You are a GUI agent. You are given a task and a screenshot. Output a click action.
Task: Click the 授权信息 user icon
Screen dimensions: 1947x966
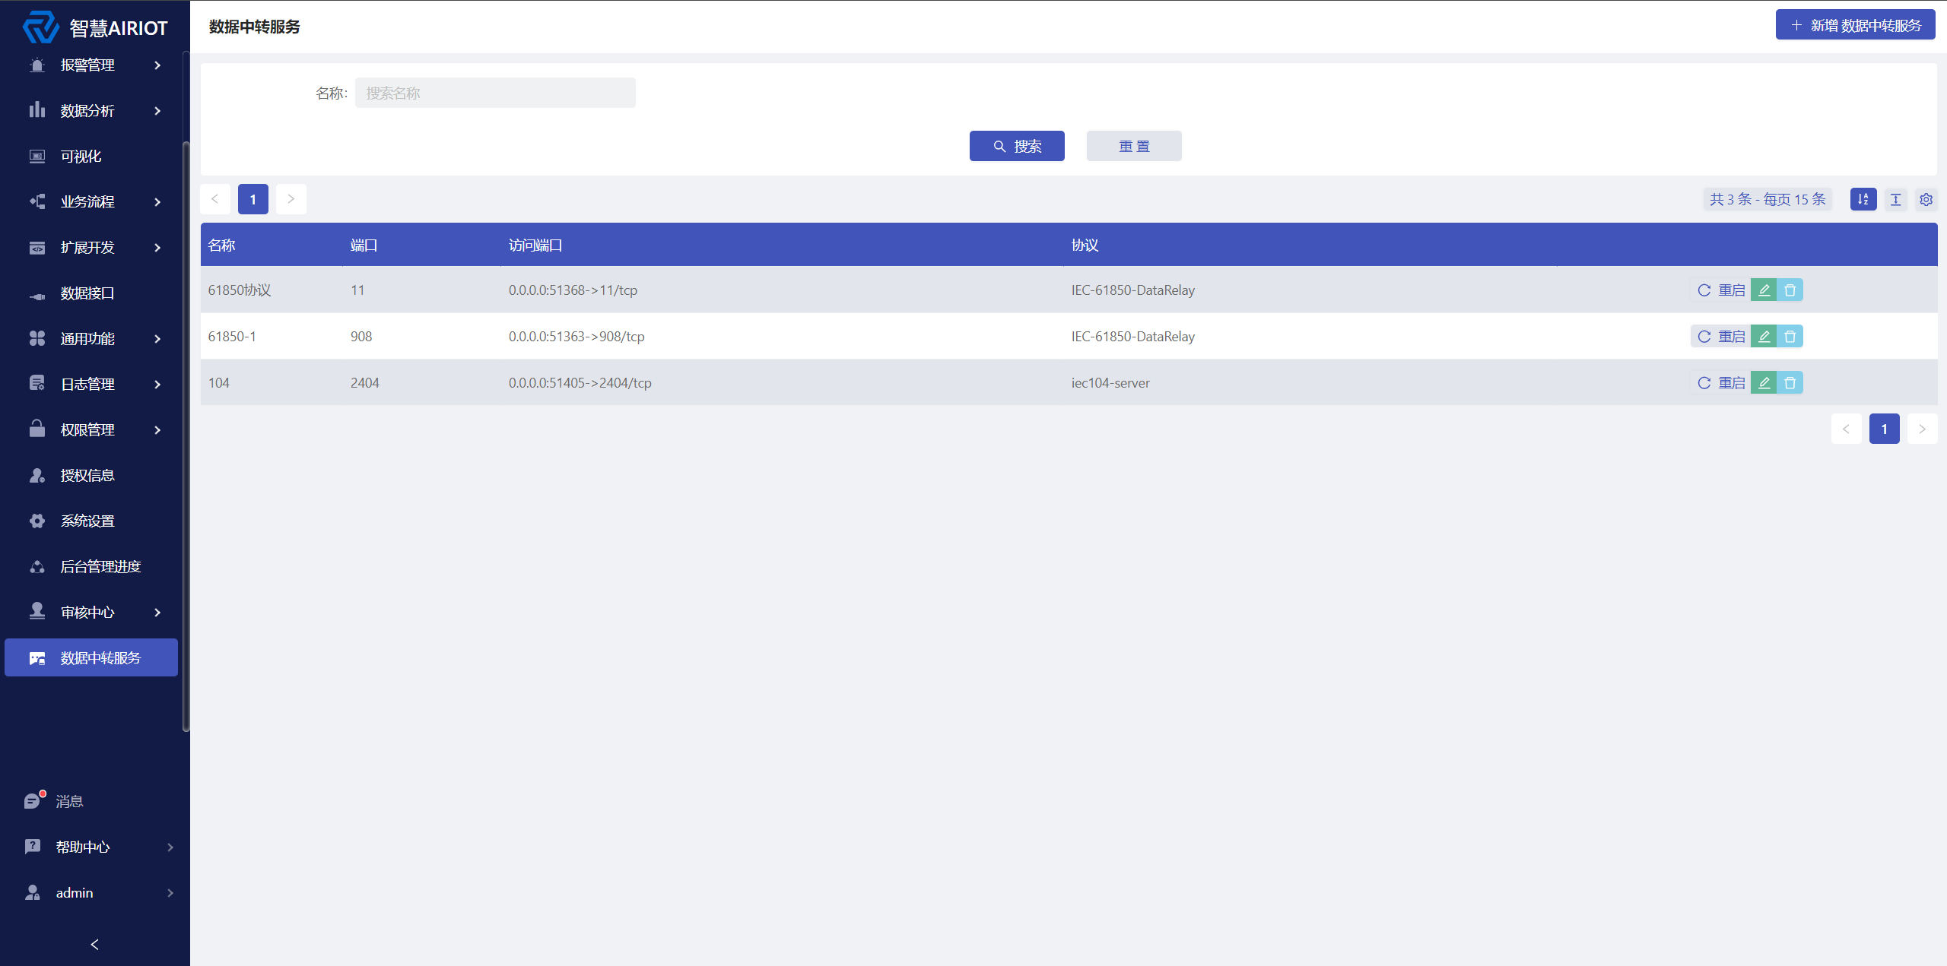[x=37, y=476]
